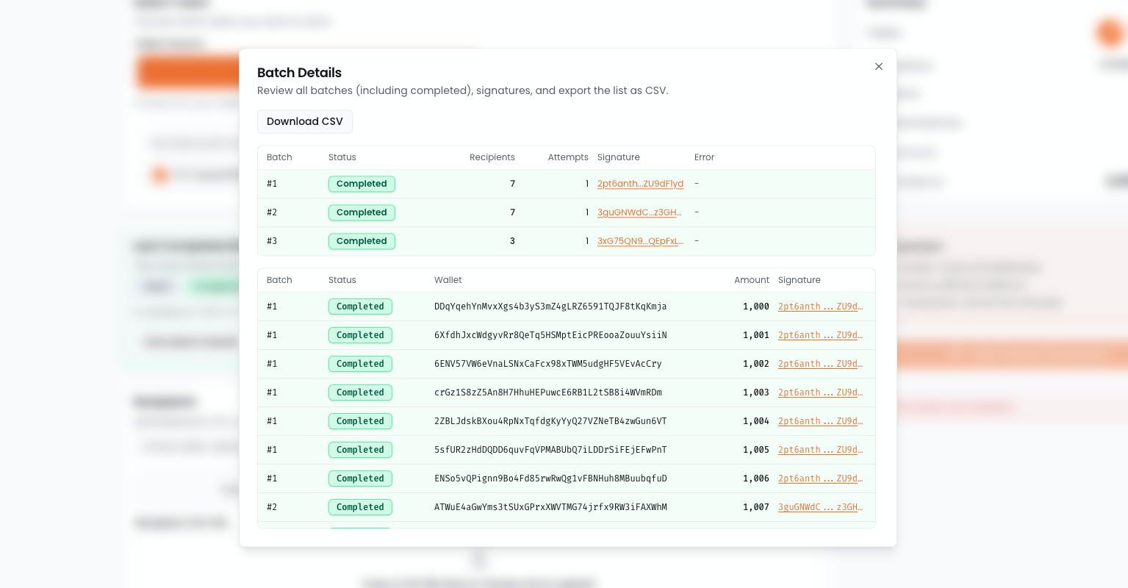Open signature link for the 1,006 amount row
This screenshot has height=588, width=1128.
[820, 478]
